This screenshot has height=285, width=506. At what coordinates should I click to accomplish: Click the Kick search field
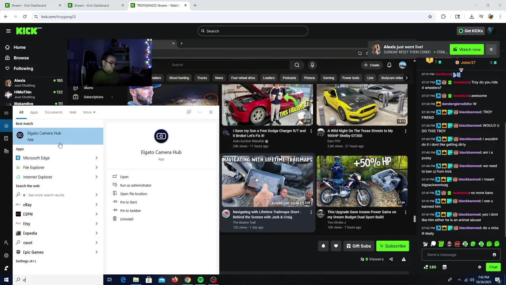[253, 31]
